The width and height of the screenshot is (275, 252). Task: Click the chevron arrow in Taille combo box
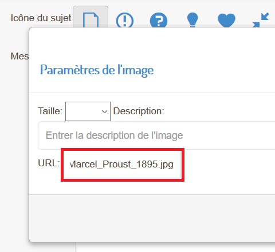point(104,111)
